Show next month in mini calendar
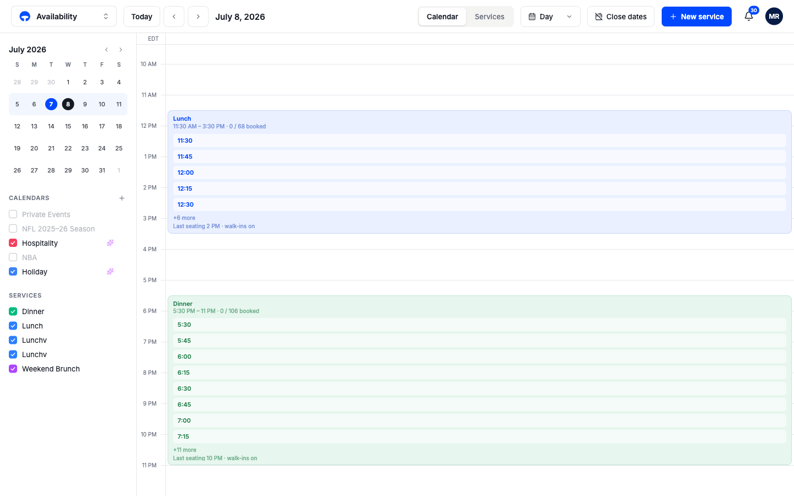 pos(121,50)
